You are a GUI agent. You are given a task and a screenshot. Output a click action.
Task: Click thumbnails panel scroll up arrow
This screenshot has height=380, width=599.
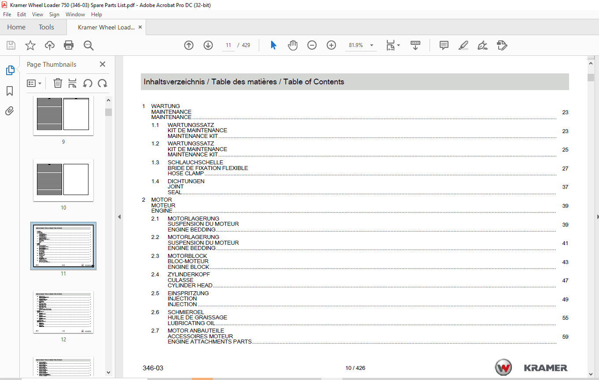coord(109,101)
